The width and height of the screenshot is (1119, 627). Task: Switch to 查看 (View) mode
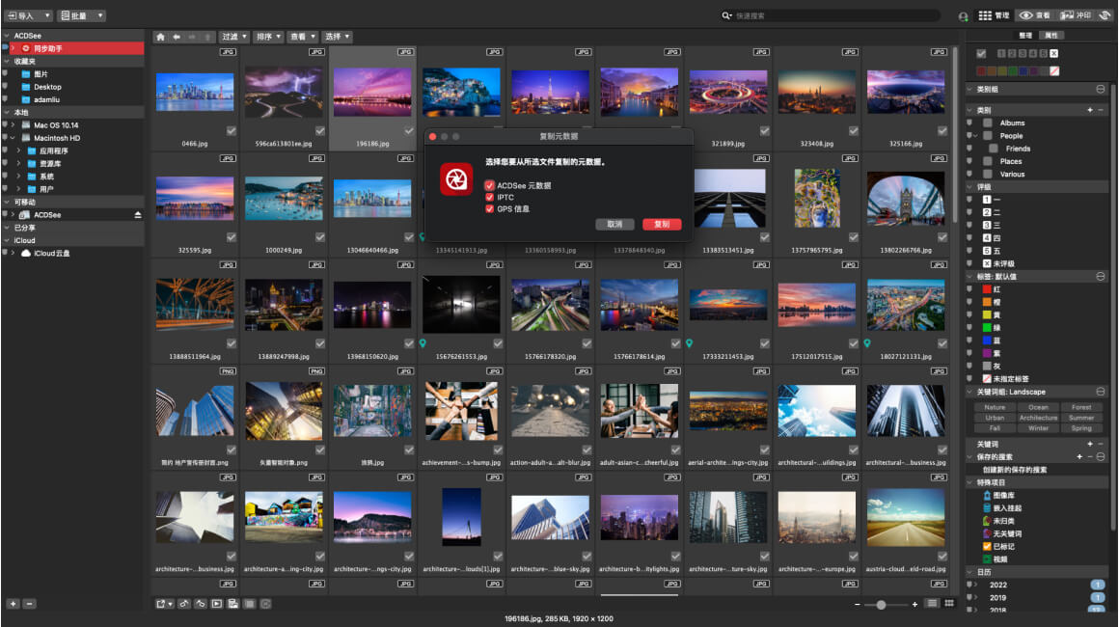tap(1035, 15)
